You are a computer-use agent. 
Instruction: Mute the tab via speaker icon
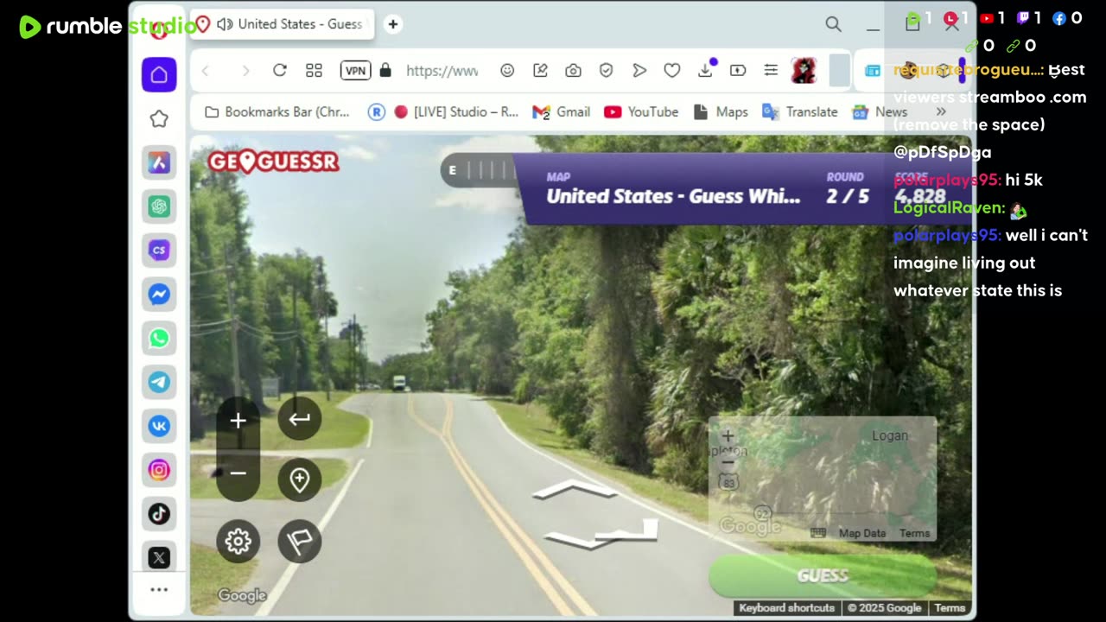click(225, 24)
